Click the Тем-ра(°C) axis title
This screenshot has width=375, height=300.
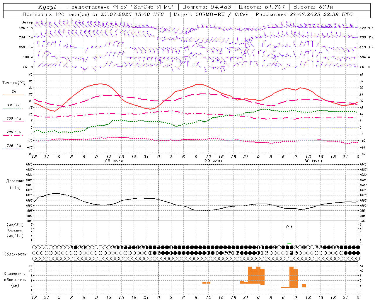pos(14,83)
